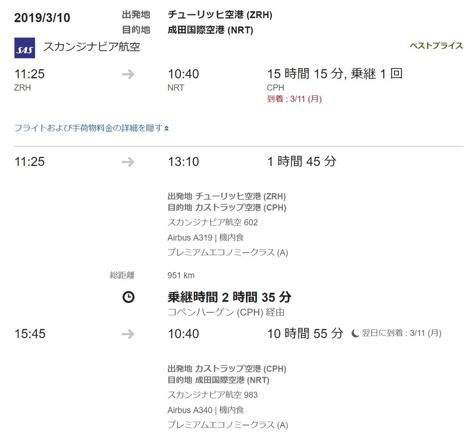This screenshot has height=437, width=476.
Task: Click Airbus A340 | 機内食 line
Action: [x=205, y=410]
